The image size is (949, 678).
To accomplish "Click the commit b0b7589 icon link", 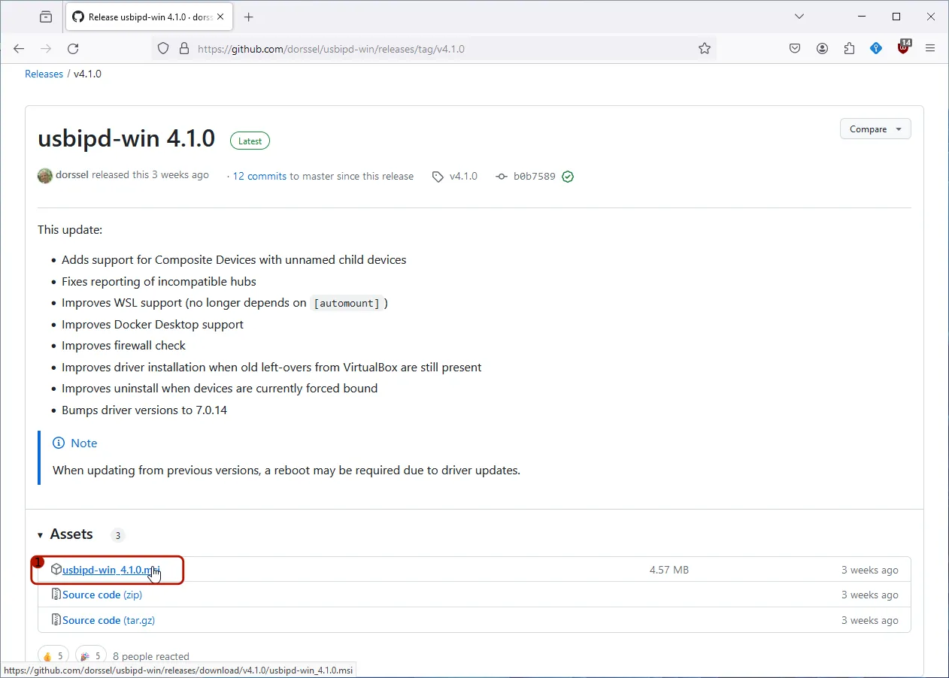I will (501, 176).
